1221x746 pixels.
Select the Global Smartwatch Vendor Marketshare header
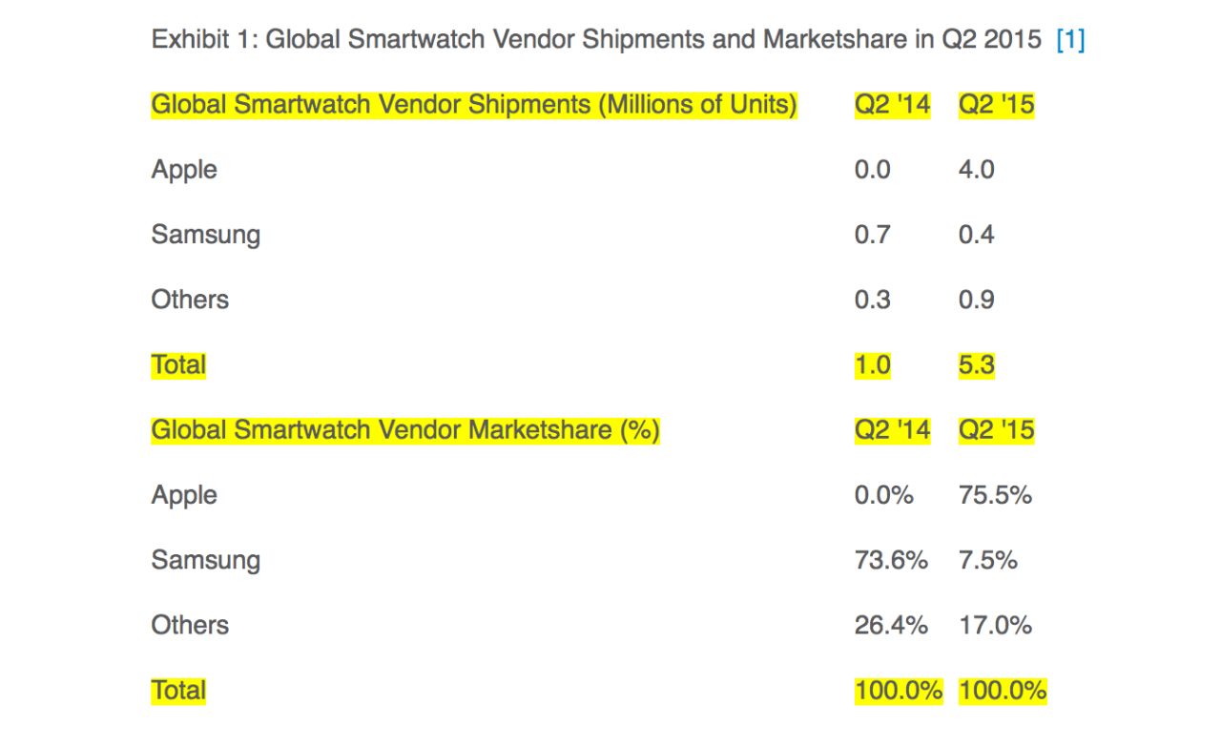pos(405,430)
